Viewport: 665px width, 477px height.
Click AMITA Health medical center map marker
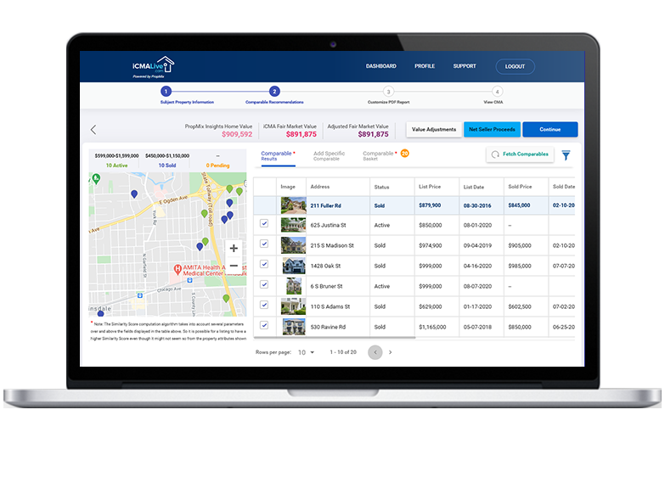[x=178, y=269]
